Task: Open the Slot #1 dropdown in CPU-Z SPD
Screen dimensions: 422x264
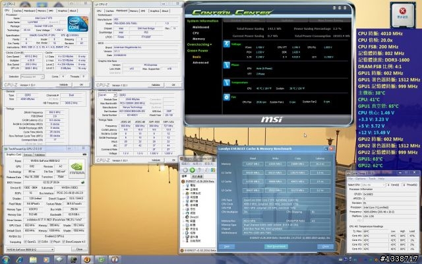Action: point(107,95)
